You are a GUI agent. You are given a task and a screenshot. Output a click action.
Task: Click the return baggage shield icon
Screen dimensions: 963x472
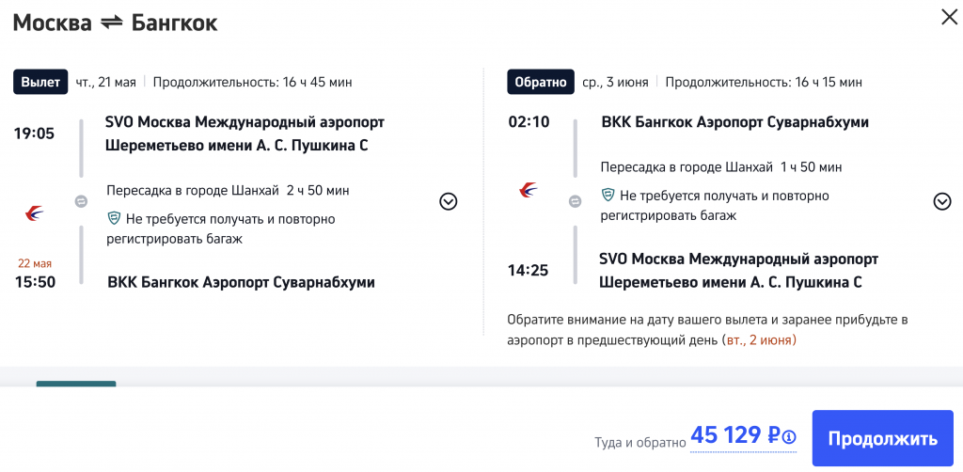tap(608, 196)
